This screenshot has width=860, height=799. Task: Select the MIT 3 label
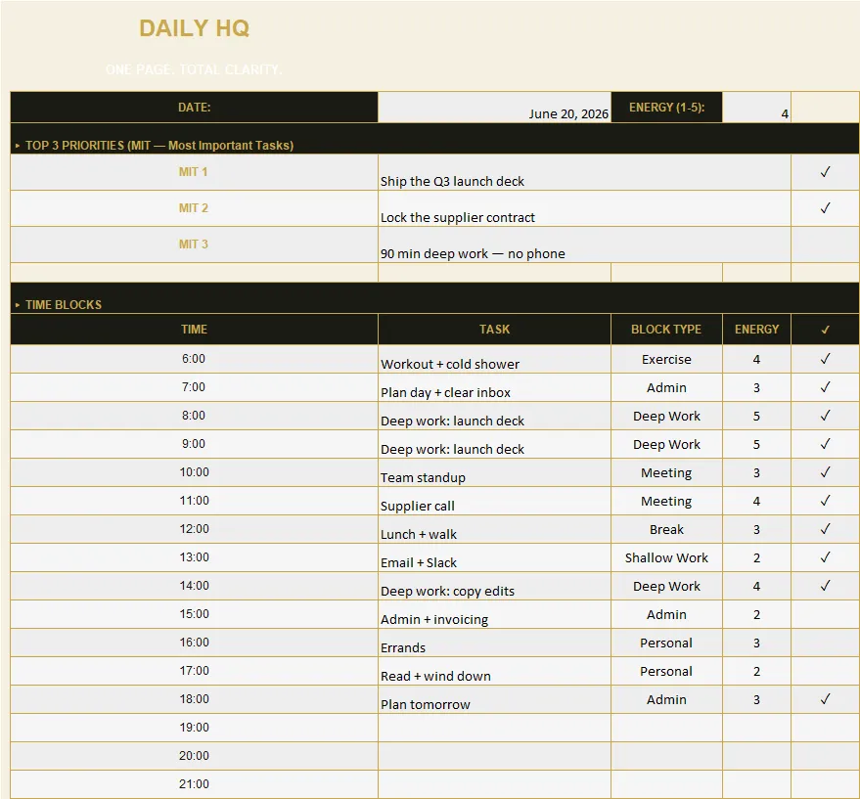tap(193, 244)
